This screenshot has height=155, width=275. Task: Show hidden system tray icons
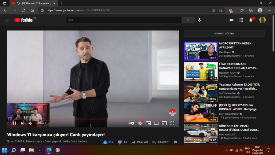pos(227,150)
